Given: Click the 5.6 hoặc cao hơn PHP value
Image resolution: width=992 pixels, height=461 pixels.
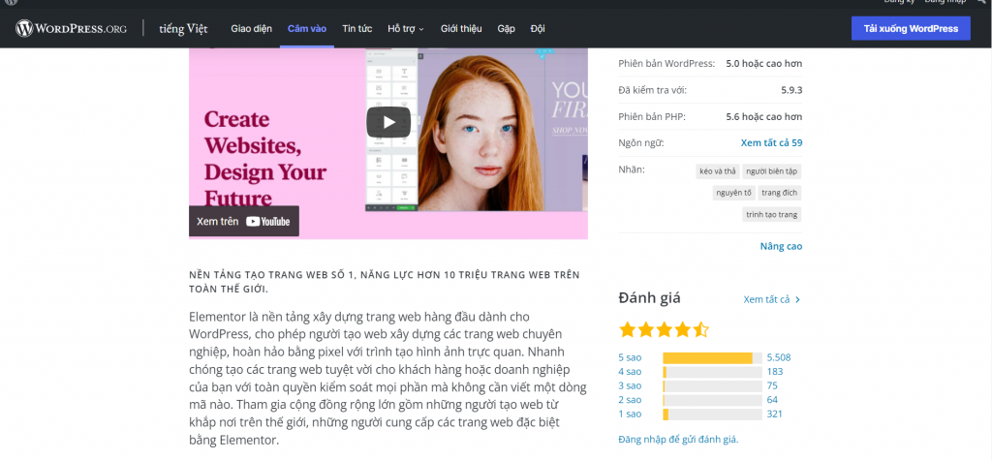Looking at the screenshot, I should [x=764, y=116].
